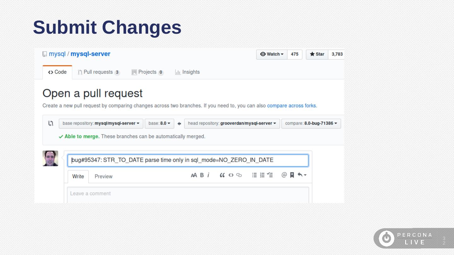The width and height of the screenshot is (454, 255).
Task: Click the pull request title field
Action: point(188,160)
